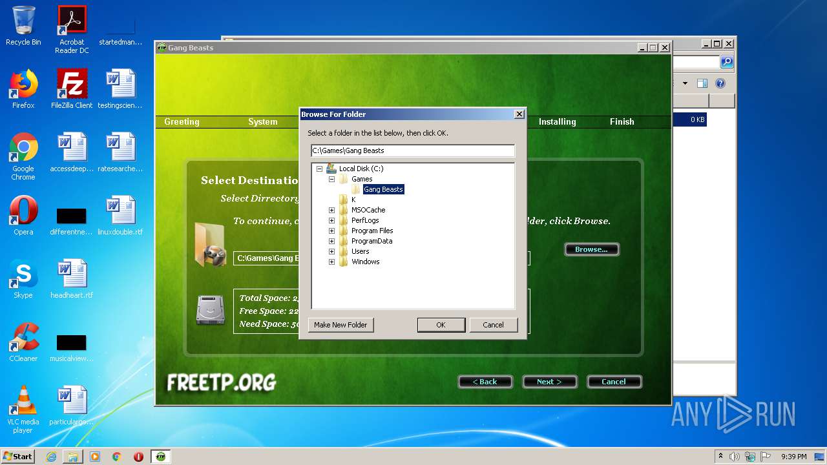Collapse the Games folder node
827x465 pixels.
[x=331, y=179]
